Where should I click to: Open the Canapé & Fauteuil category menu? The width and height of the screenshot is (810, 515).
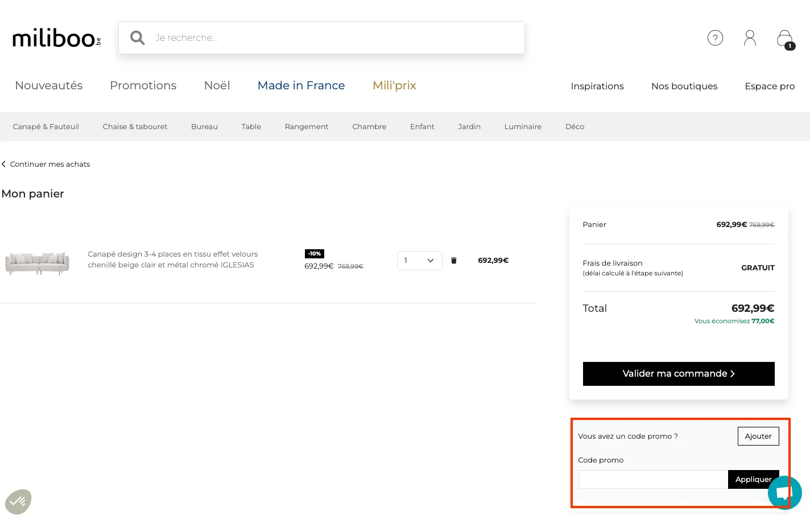pos(46,127)
